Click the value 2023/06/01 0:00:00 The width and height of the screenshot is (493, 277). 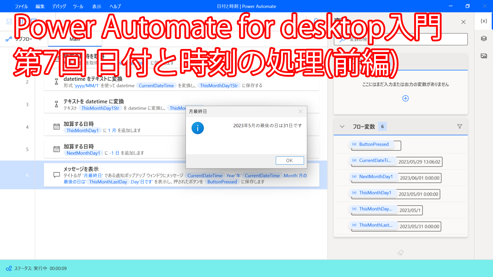420,178
